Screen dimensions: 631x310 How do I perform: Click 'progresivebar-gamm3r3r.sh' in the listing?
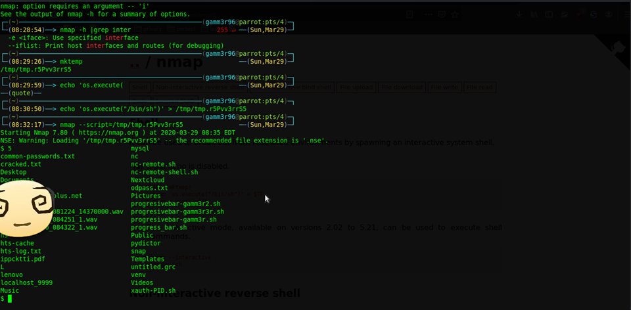[x=177, y=211]
